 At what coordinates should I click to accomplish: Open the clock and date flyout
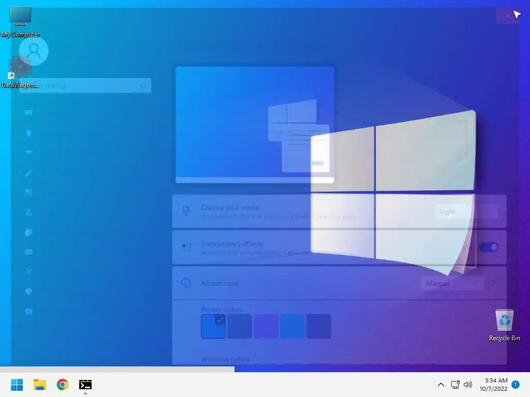click(493, 385)
